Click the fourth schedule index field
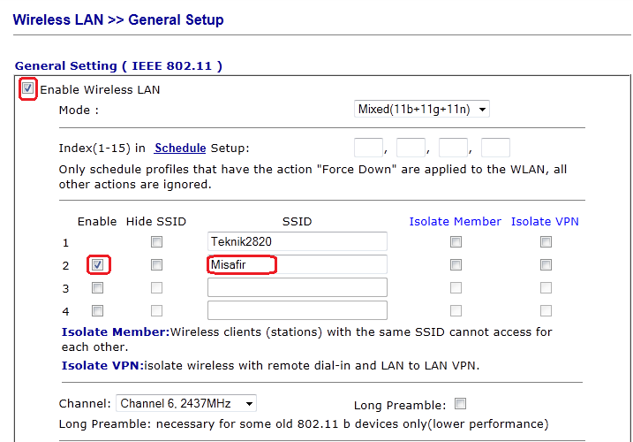 495,149
